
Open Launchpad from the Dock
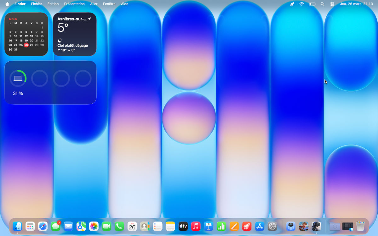[30, 226]
